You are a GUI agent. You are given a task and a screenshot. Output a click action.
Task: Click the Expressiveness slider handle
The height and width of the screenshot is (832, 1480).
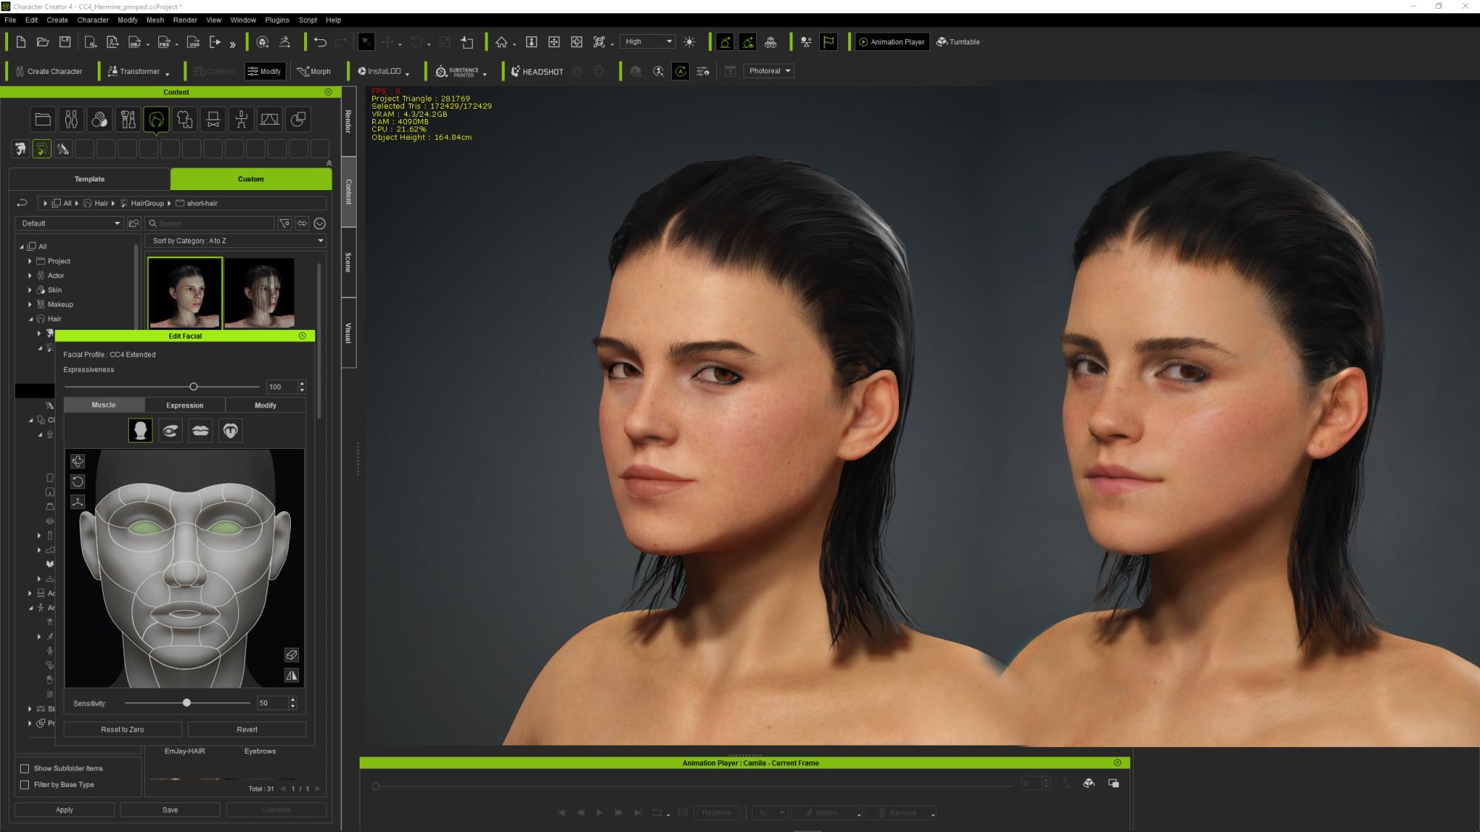point(194,387)
